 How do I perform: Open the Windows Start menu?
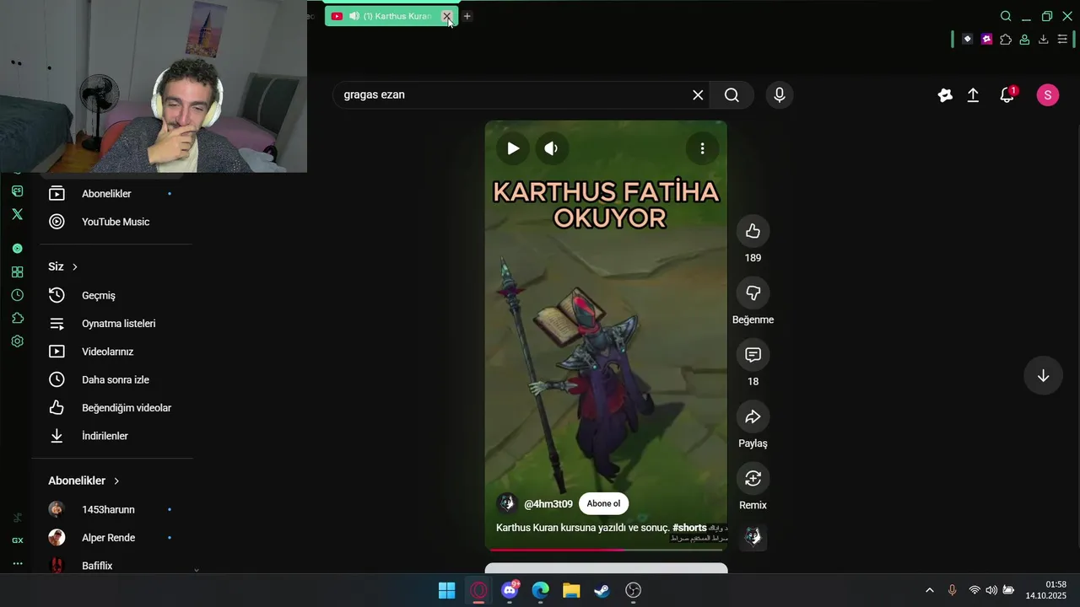447,590
